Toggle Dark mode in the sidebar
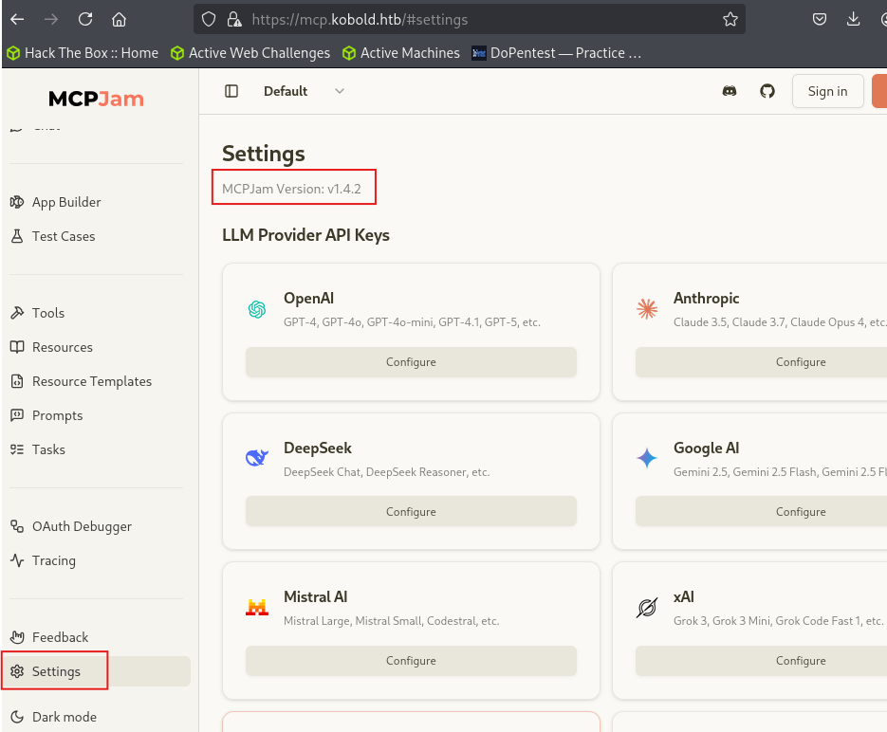 (54, 717)
